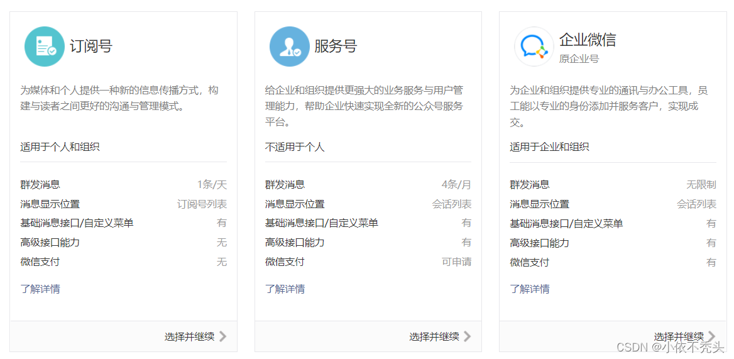The width and height of the screenshot is (734, 359).
Task: Click the 无限制 value
Action: click(701, 184)
